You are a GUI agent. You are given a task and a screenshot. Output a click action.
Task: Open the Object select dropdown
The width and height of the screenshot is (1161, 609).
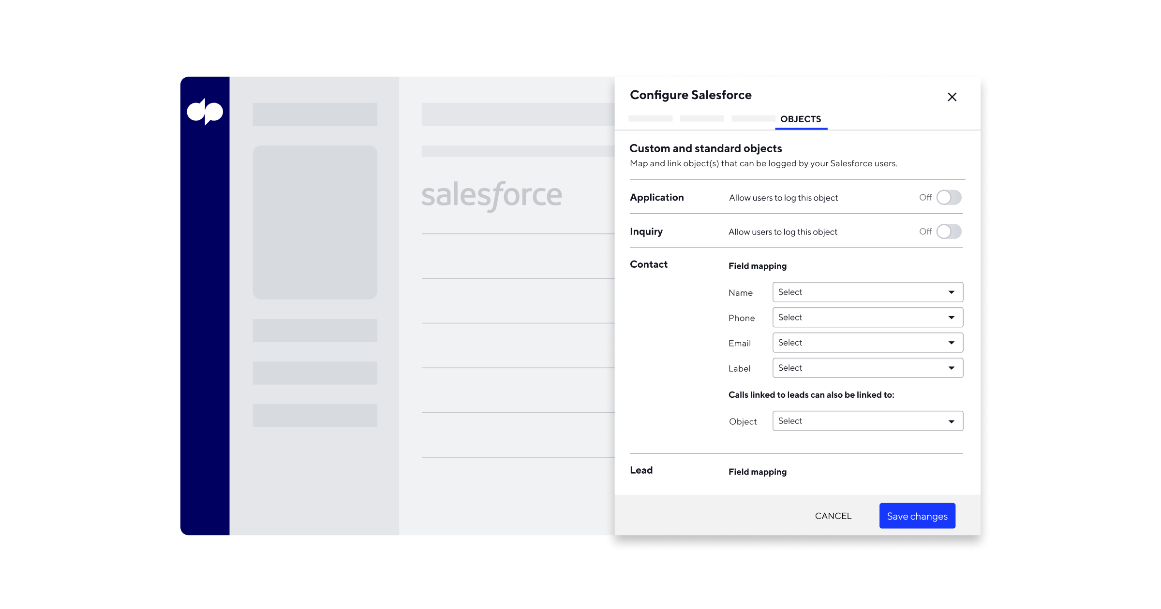867,421
